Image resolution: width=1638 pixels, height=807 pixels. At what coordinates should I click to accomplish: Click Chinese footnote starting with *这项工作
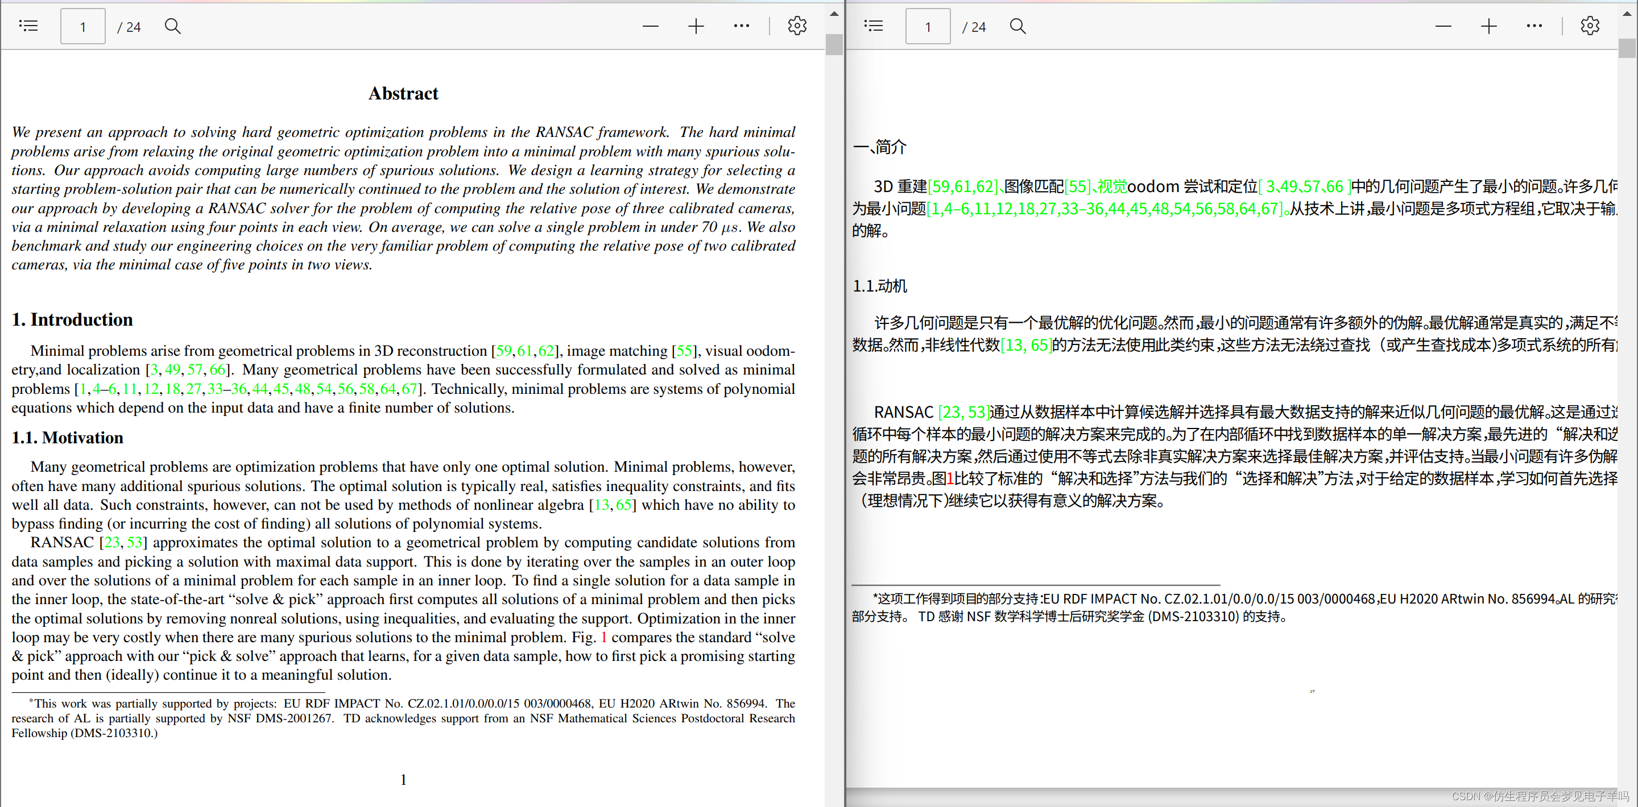1235,608
